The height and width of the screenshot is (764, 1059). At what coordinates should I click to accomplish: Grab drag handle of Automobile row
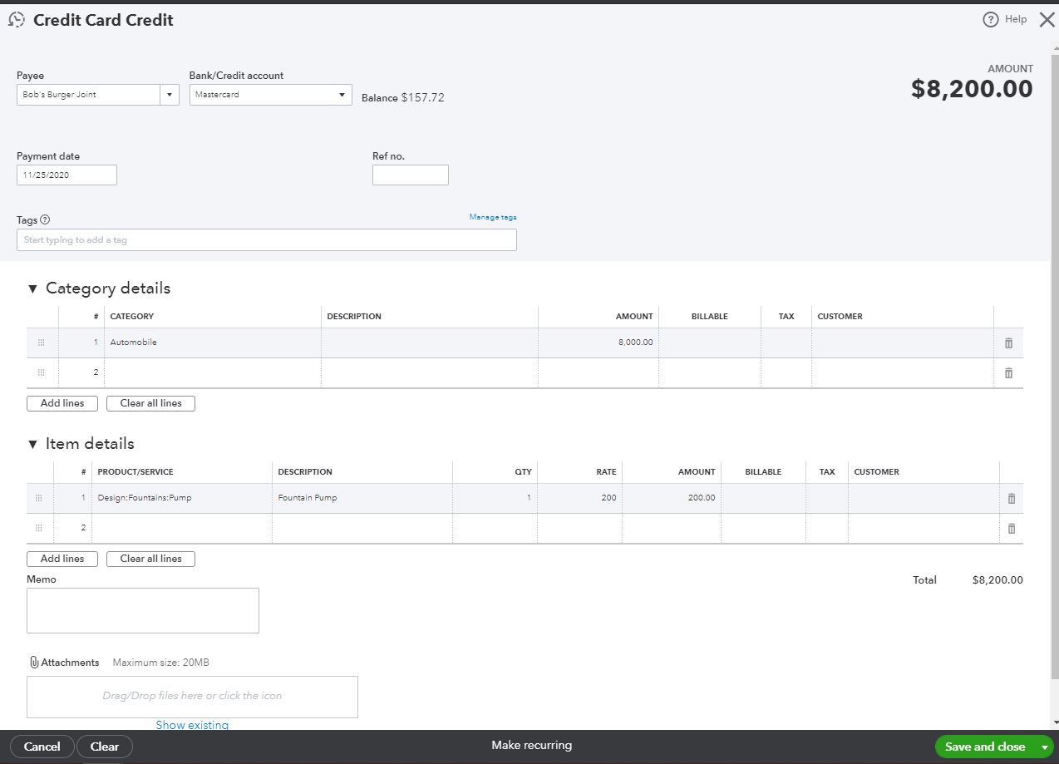[41, 343]
